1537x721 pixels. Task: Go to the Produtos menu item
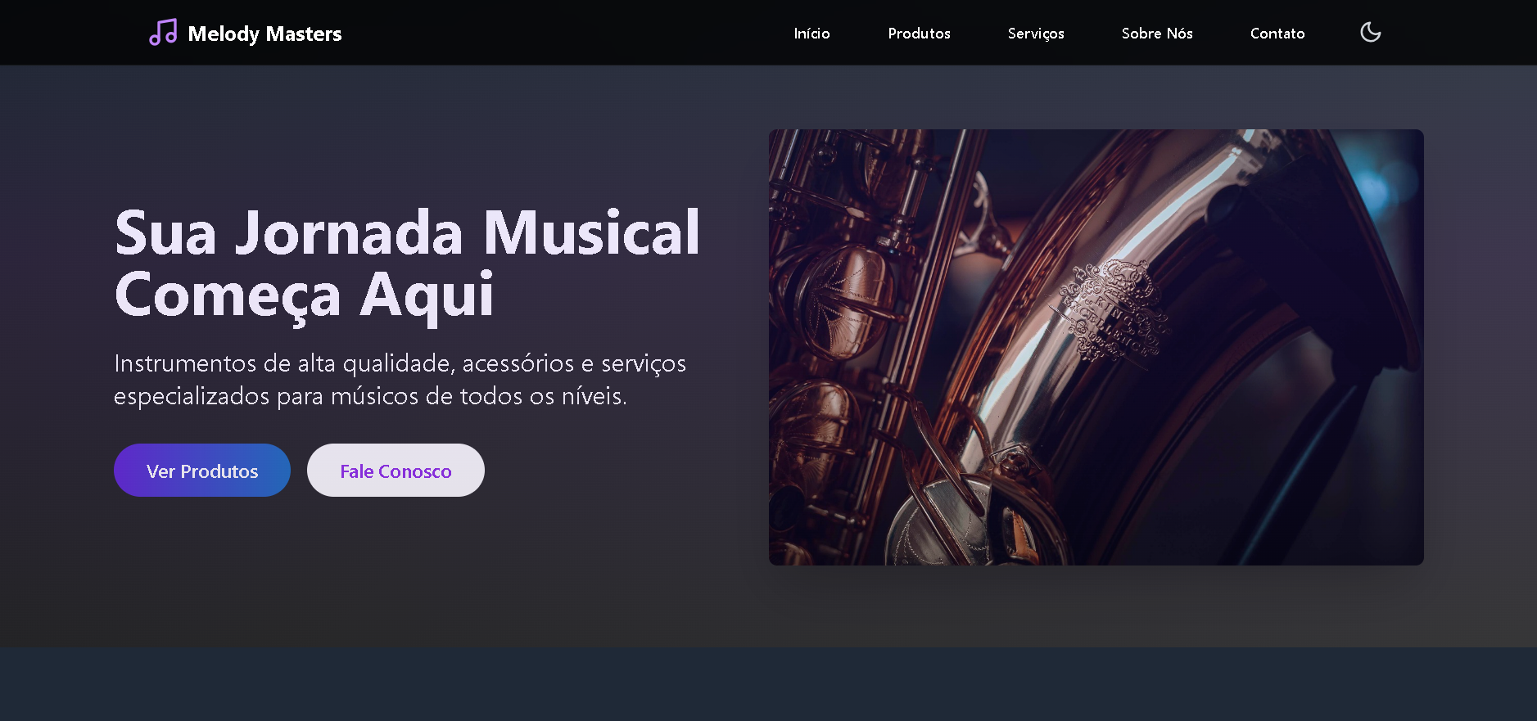[919, 34]
